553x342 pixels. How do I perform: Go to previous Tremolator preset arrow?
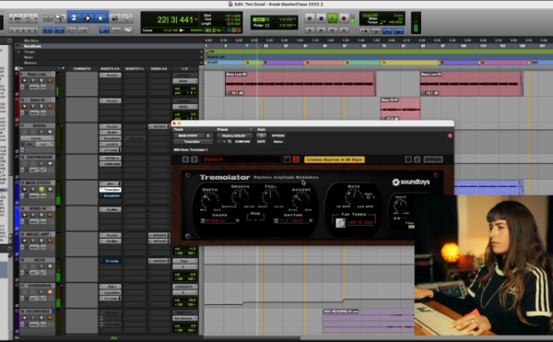click(x=185, y=159)
